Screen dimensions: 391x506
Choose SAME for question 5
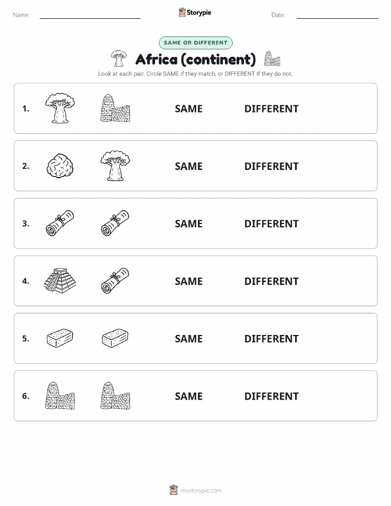[x=189, y=338]
